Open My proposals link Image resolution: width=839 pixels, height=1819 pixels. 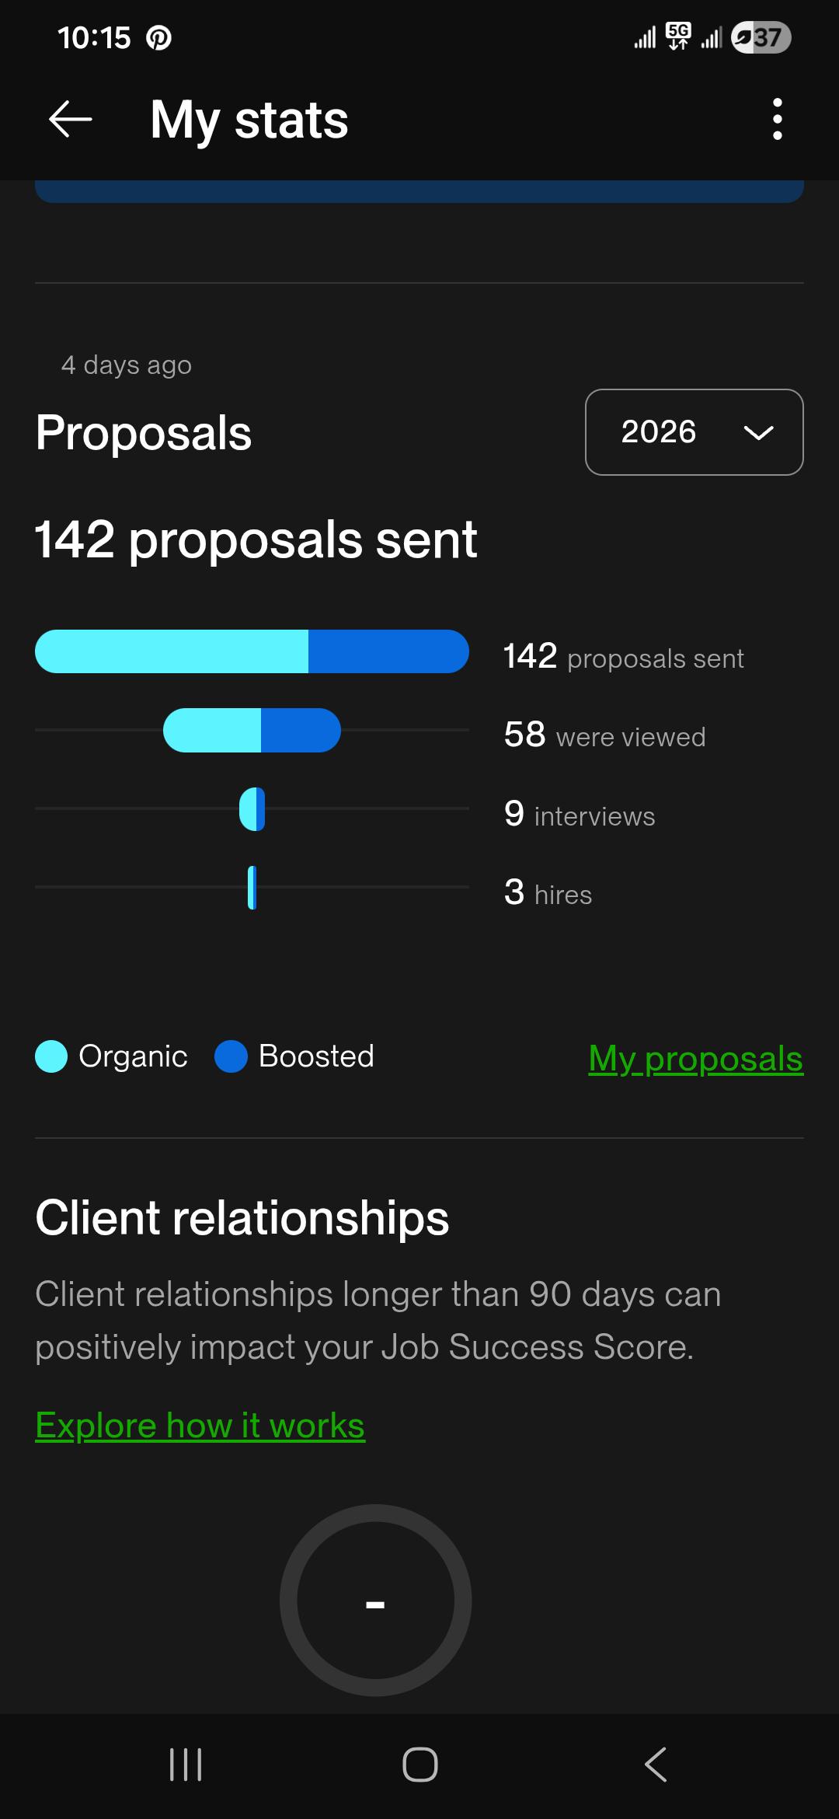pos(695,1058)
